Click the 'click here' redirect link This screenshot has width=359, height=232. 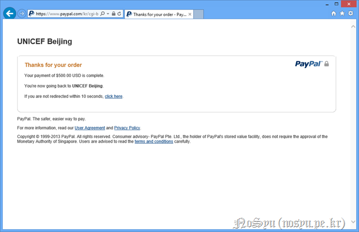pyautogui.click(x=113, y=97)
